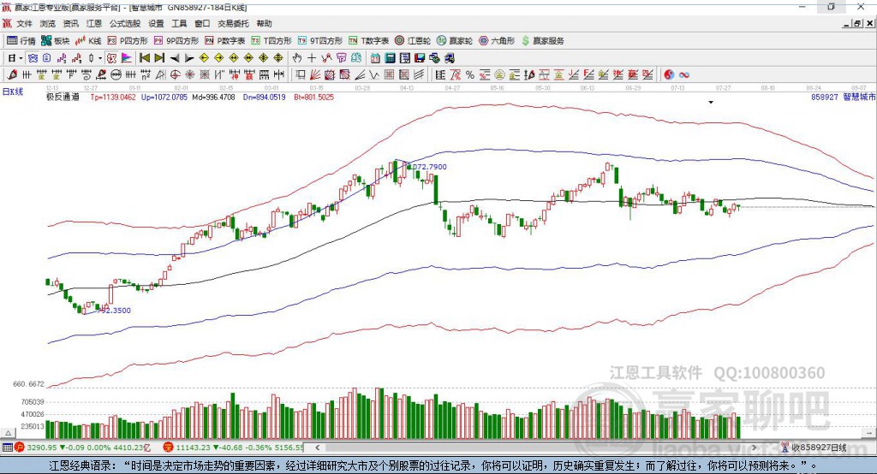Open the 文件 menu
877x474 pixels.
click(24, 23)
